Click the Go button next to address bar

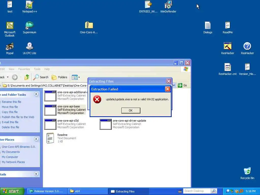[182, 85]
